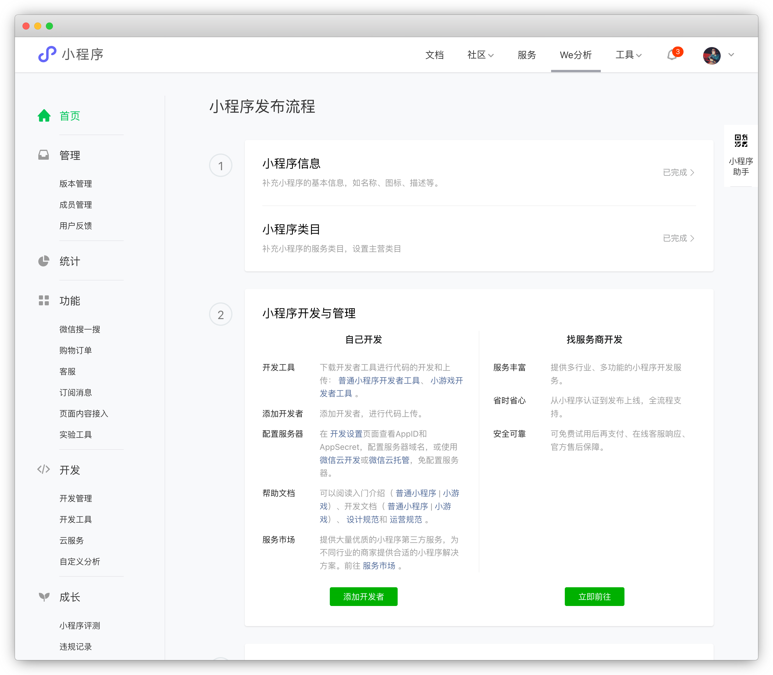Open 开发管理 in the sidebar
The height and width of the screenshot is (675, 773).
[x=76, y=499]
